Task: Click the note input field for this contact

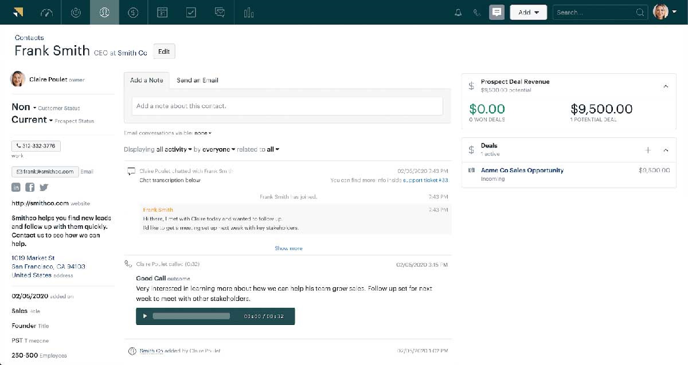Action: tap(287, 106)
